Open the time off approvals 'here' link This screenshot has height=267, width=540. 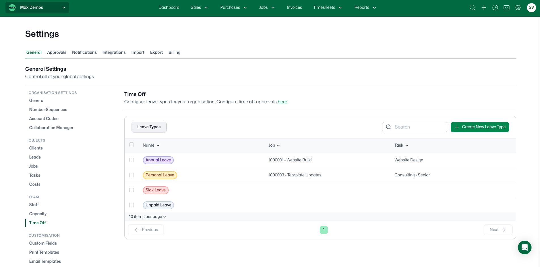[x=283, y=102]
